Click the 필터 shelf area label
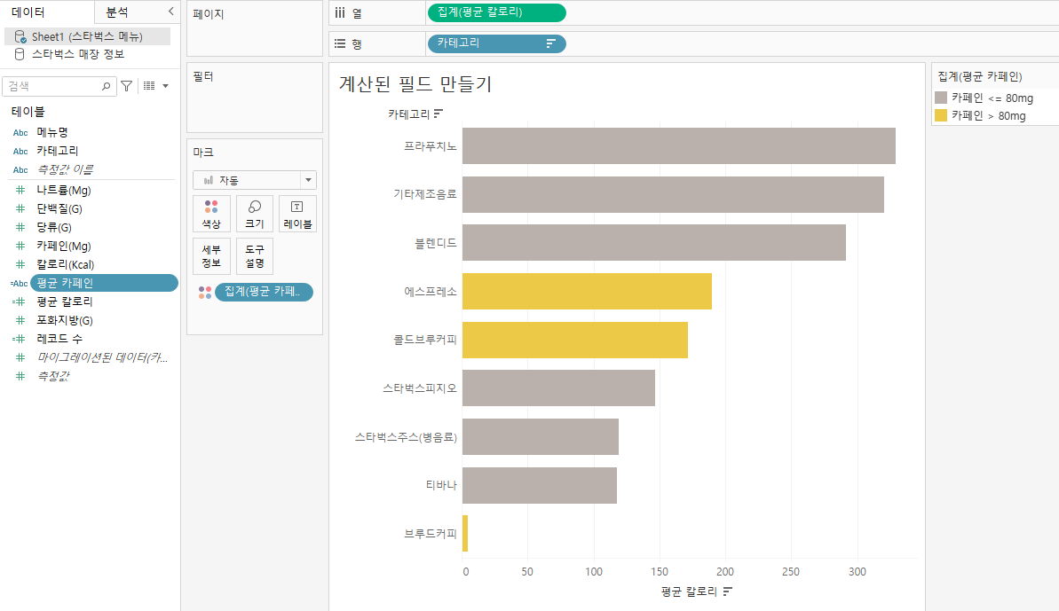Viewport: 1059px width, 611px height. pos(203,76)
